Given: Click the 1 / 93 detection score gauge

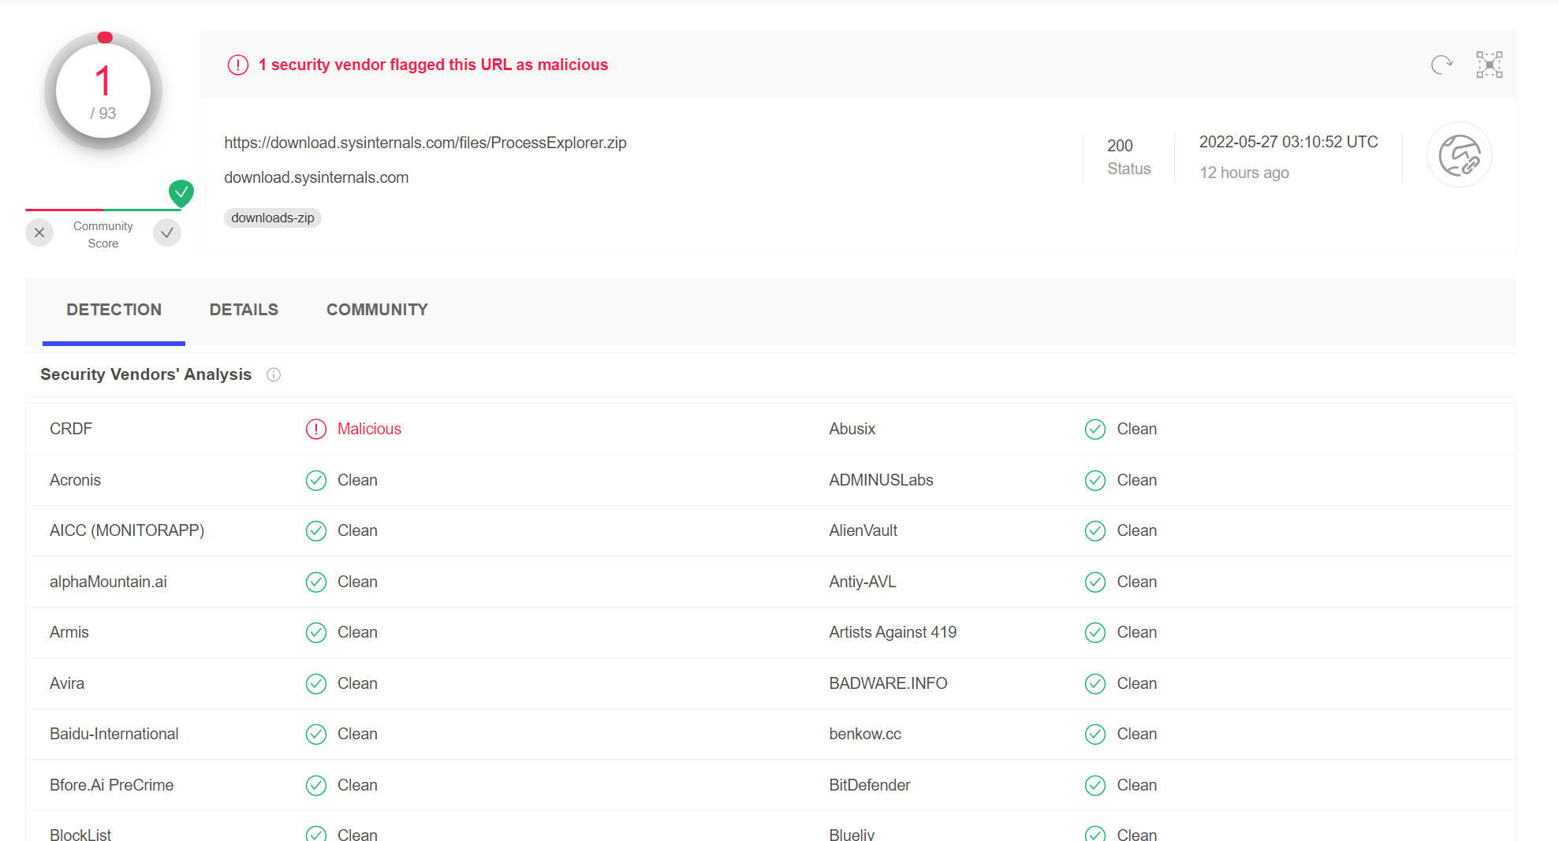Looking at the screenshot, I should click(103, 91).
